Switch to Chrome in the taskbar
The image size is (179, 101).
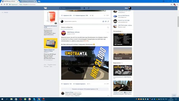pos(39,99)
